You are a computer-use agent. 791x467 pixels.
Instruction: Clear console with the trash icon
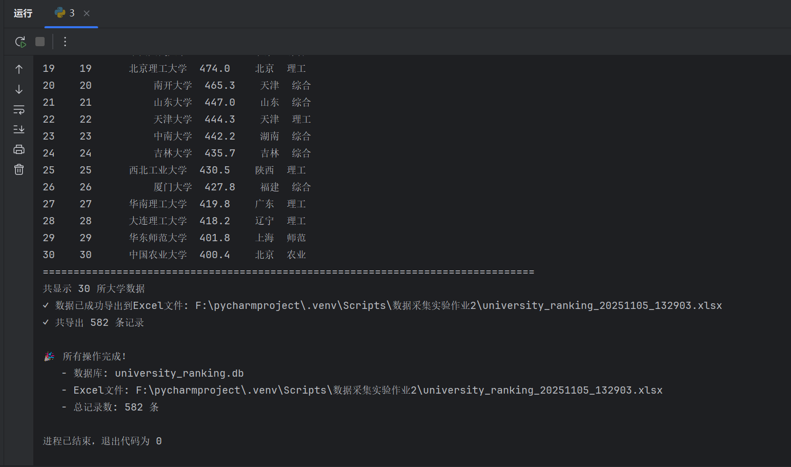19,169
